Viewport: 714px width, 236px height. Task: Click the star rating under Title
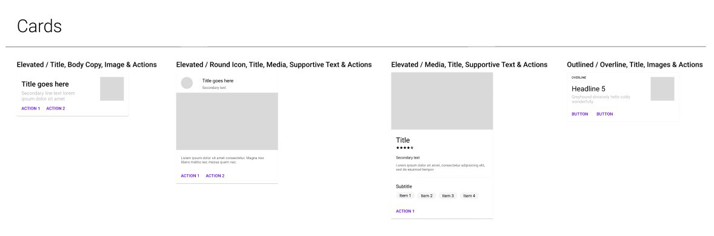pyautogui.click(x=405, y=148)
